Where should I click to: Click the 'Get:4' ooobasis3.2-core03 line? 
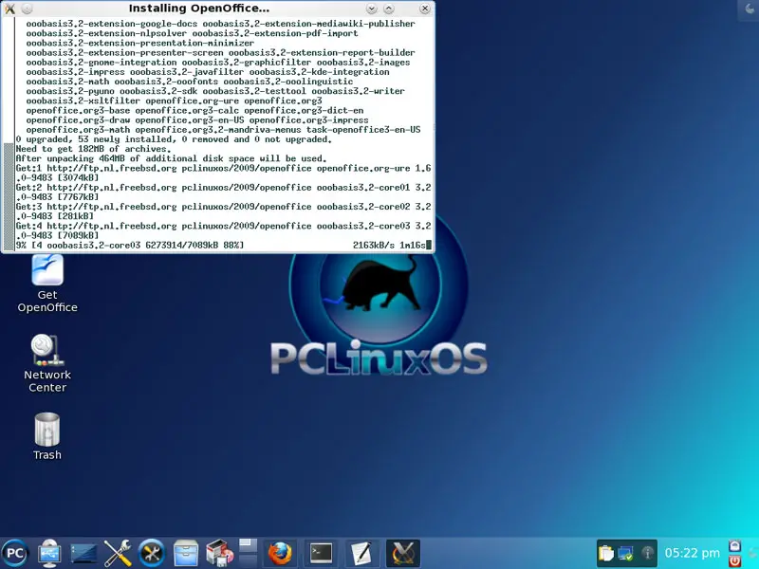(x=223, y=230)
